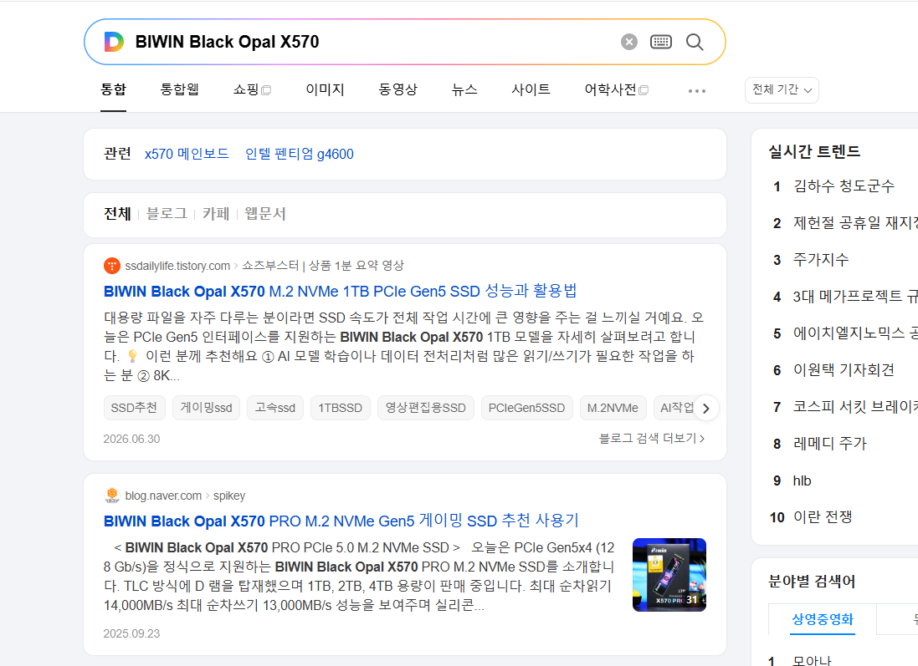Open the X570 PRO SSD product thumbnail
Screen dimensions: 918x666
coord(669,575)
